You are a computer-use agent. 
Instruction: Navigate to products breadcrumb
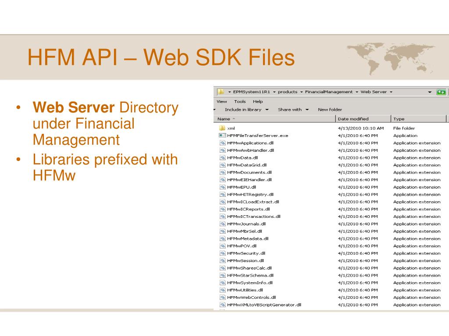pyautogui.click(x=288, y=92)
